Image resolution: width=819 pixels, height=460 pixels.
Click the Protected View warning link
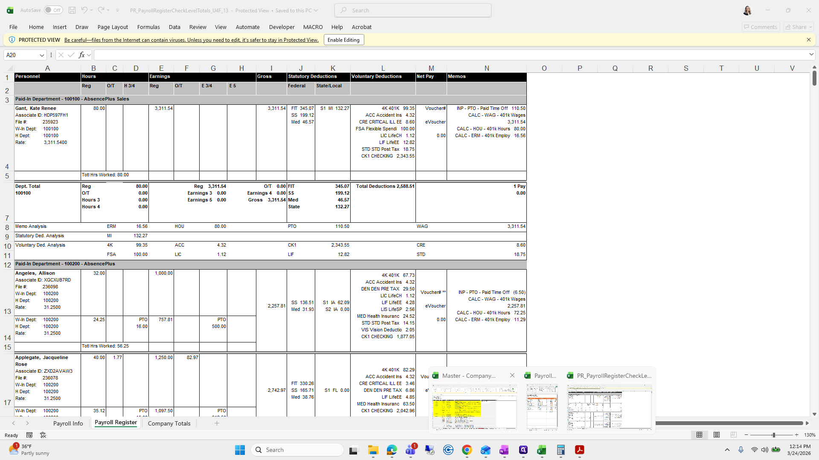tap(191, 40)
